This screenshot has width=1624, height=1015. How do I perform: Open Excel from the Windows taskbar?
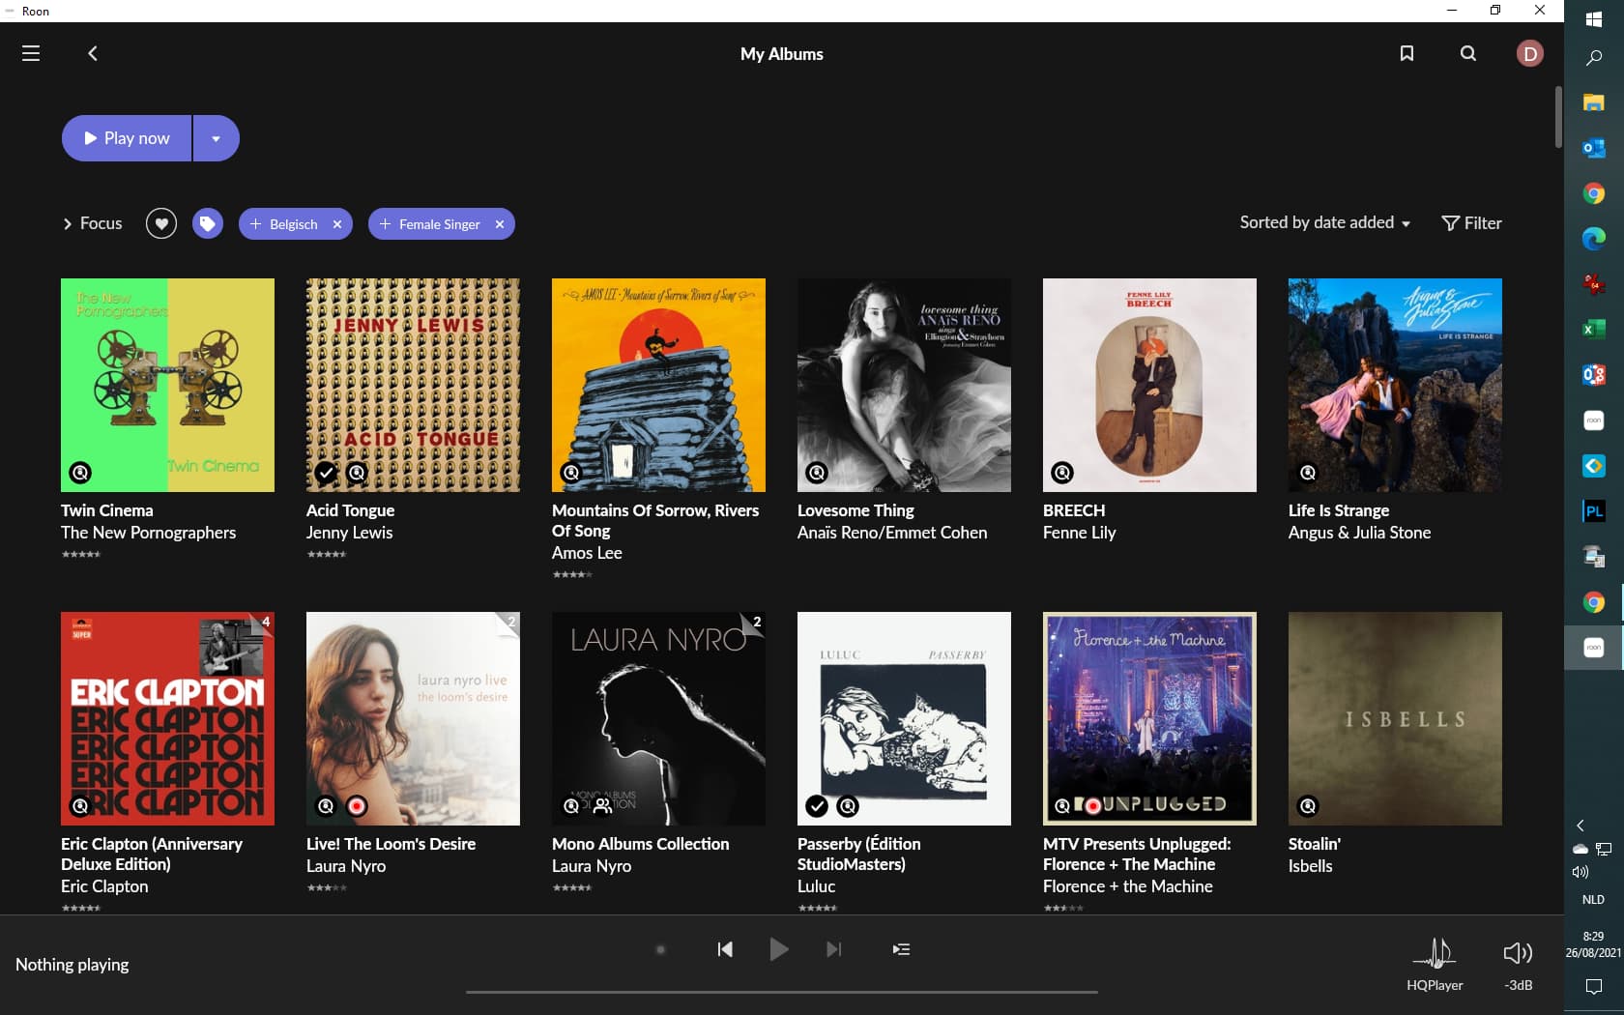(1593, 330)
